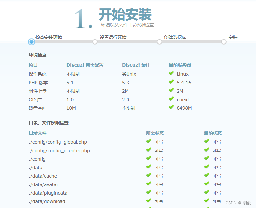Select the 设置运行环境 step marker
This screenshot has height=208, width=256.
tap(95, 42)
